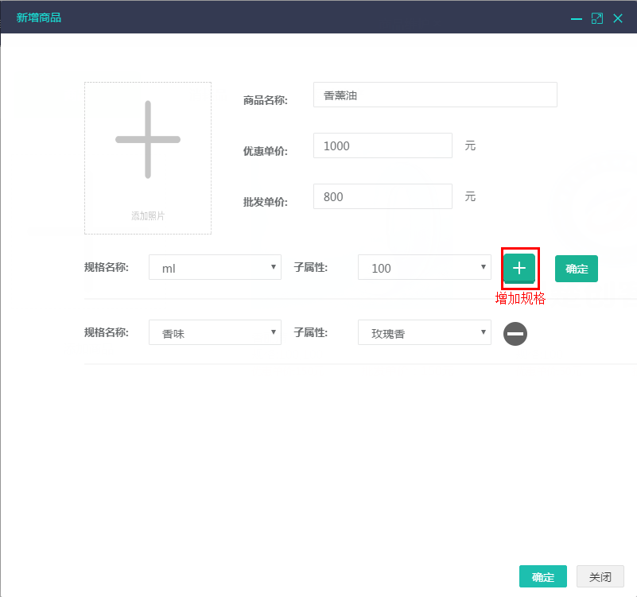Screen dimensions: 637x597
Task: Click the 添加照片 text label
Action: click(148, 215)
